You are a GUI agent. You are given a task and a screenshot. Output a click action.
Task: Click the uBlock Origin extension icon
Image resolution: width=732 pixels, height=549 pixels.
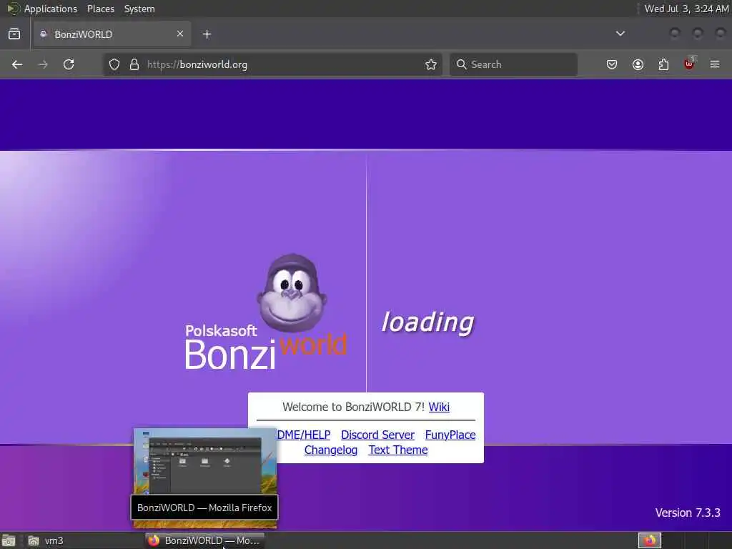tap(690, 64)
